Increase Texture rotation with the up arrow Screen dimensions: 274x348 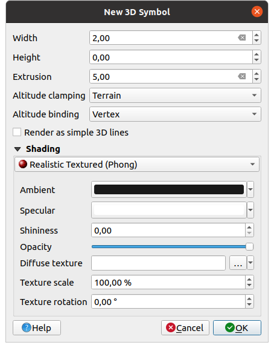click(249, 299)
